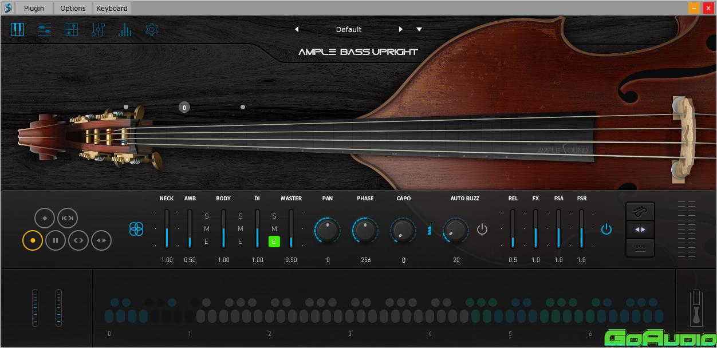This screenshot has width=717, height=348.
Task: Click the AUTO BUZZ value 20
Action: point(456,260)
